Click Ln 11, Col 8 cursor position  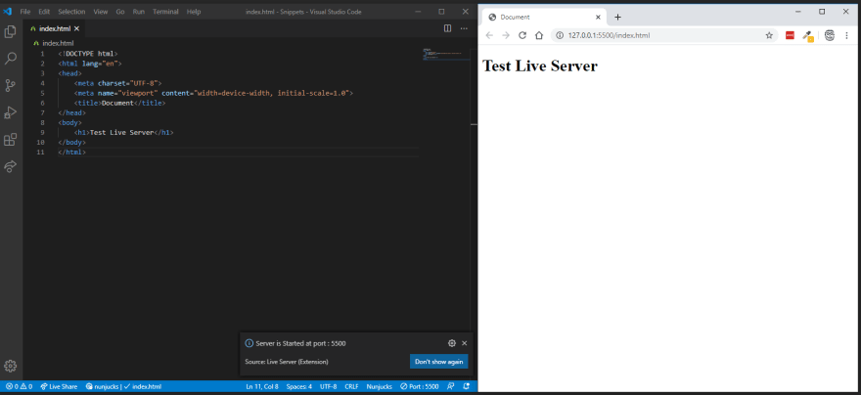click(x=262, y=386)
